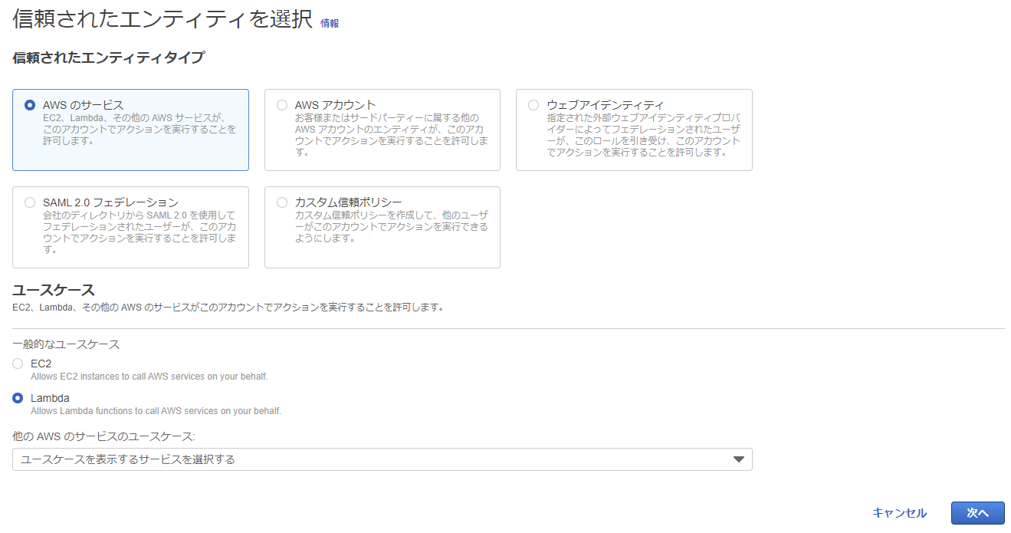Pick the SAML 2.0 フェデレーション radio button
The height and width of the screenshot is (533, 1011).
click(x=30, y=202)
